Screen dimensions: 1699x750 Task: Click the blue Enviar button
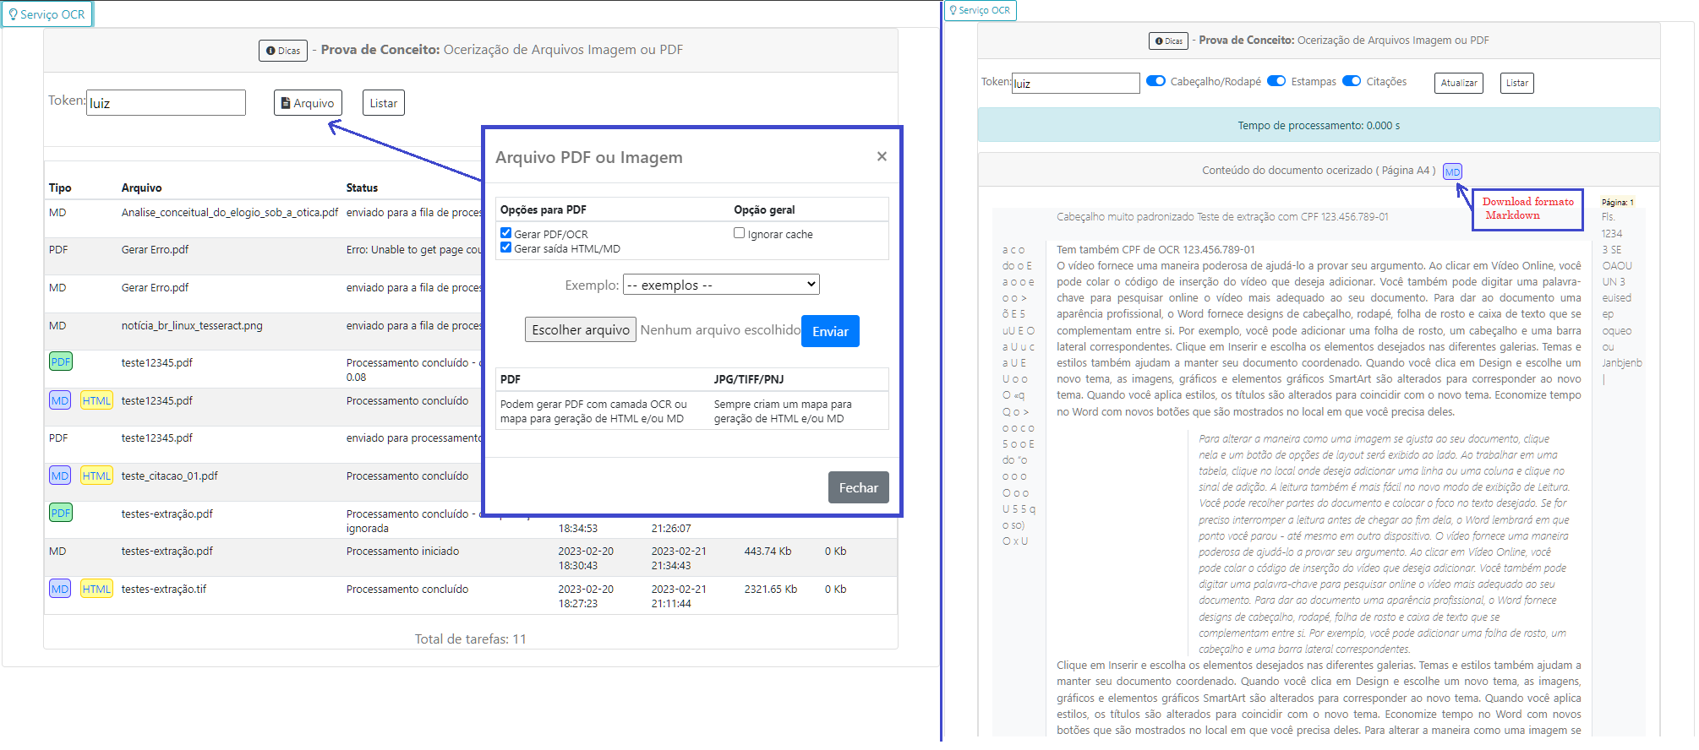830,331
